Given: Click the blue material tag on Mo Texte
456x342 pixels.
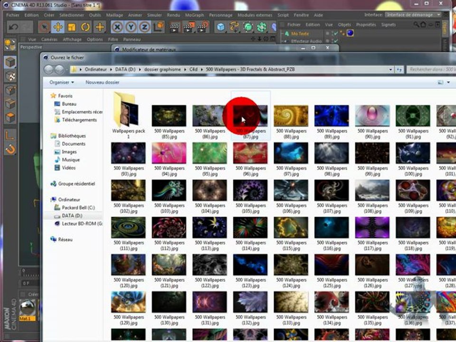Looking at the screenshot, I should click(350, 33).
